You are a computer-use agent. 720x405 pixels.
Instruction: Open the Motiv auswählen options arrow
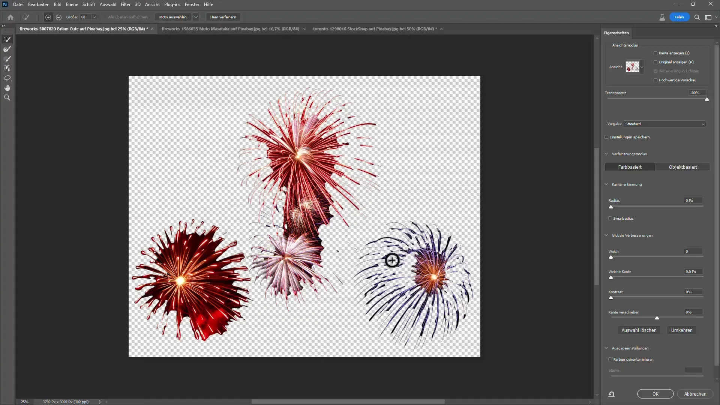[x=196, y=17]
